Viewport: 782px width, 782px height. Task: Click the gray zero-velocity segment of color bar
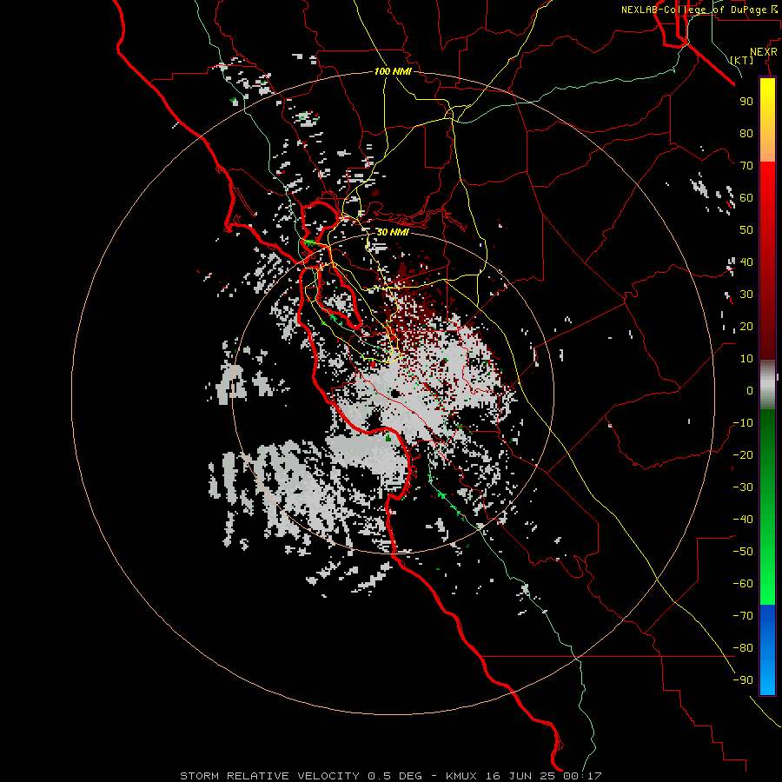767,385
